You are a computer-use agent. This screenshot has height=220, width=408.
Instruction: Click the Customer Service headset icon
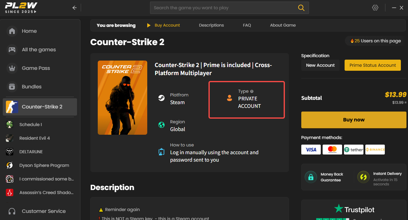tap(12, 211)
